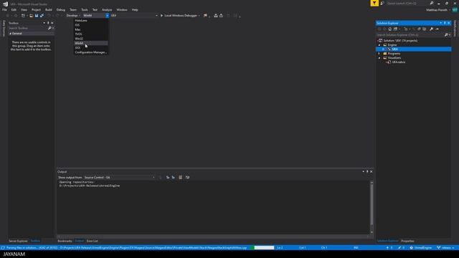Start Local Windows Debugger
The height and width of the screenshot is (258, 459).
pos(179,16)
